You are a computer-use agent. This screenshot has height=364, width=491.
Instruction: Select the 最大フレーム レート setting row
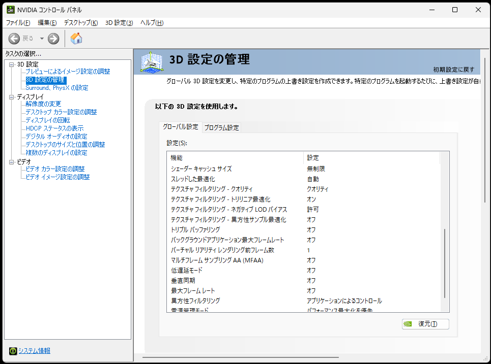point(303,291)
